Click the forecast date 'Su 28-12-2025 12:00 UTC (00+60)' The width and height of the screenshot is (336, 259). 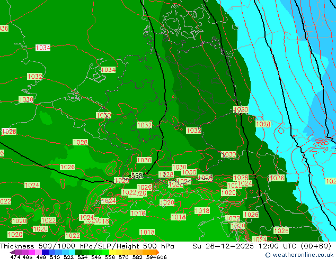[x=262, y=246]
